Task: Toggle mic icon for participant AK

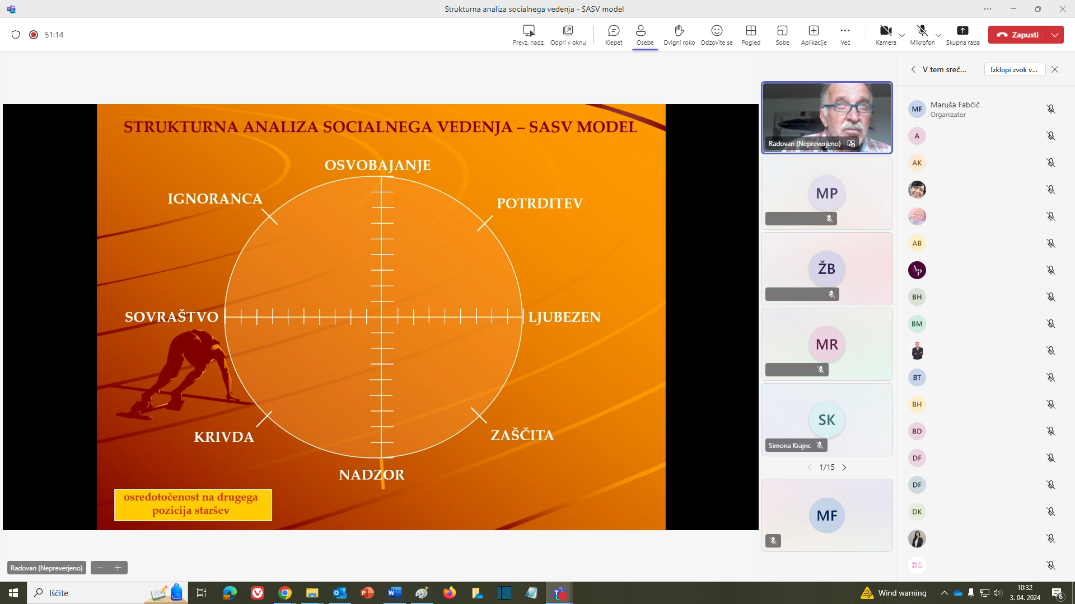Action: point(1051,163)
